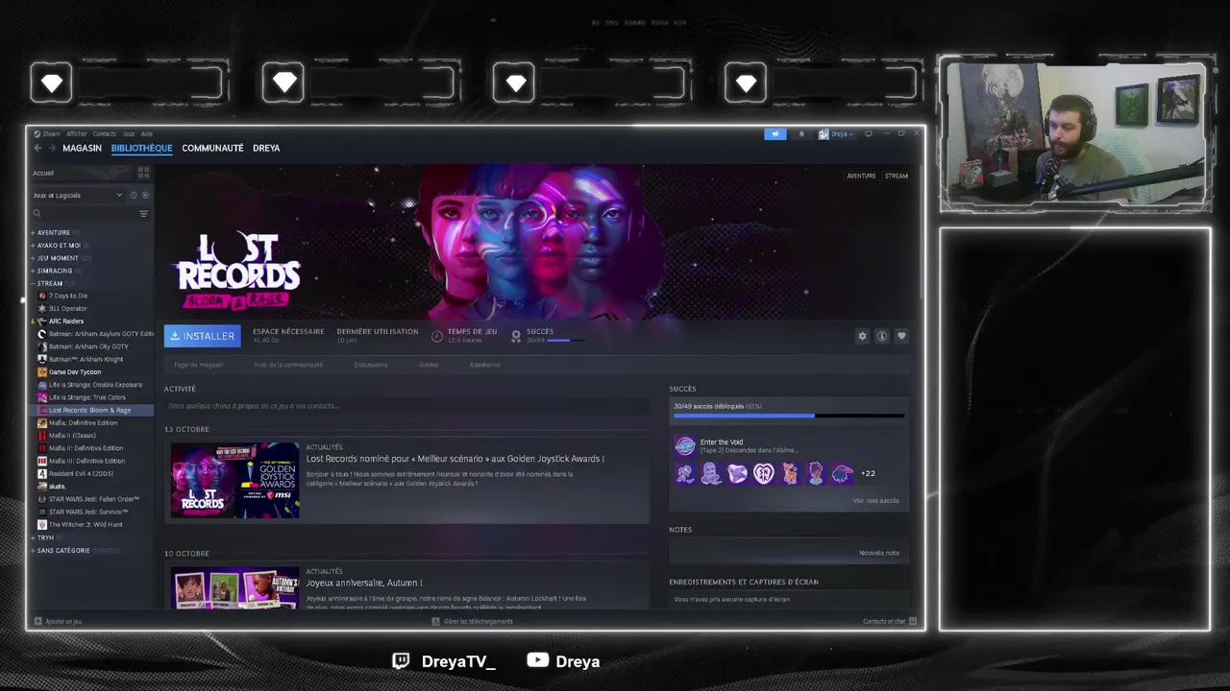
Task: Click the trophy icon beside SUCCÈS in the header
Action: tap(516, 336)
